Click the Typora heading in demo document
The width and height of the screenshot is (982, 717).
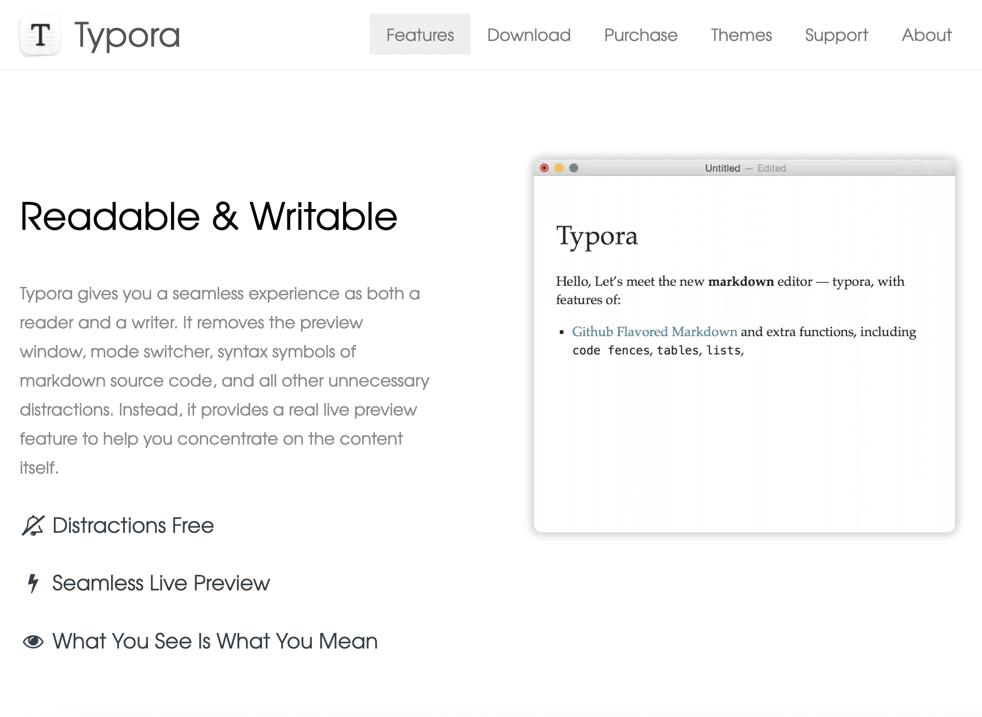597,237
